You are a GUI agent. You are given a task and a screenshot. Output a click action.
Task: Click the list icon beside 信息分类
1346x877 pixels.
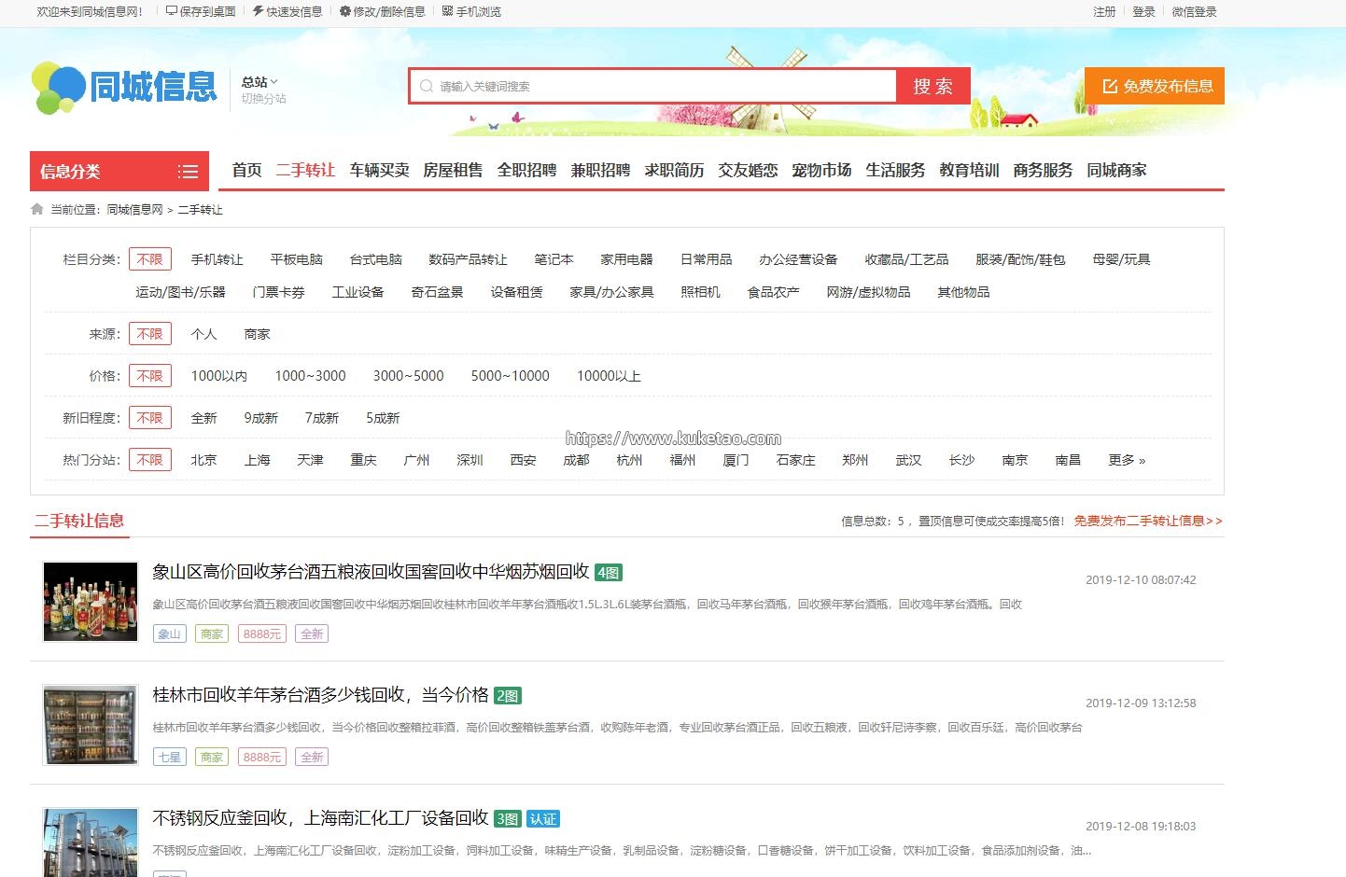pos(188,172)
